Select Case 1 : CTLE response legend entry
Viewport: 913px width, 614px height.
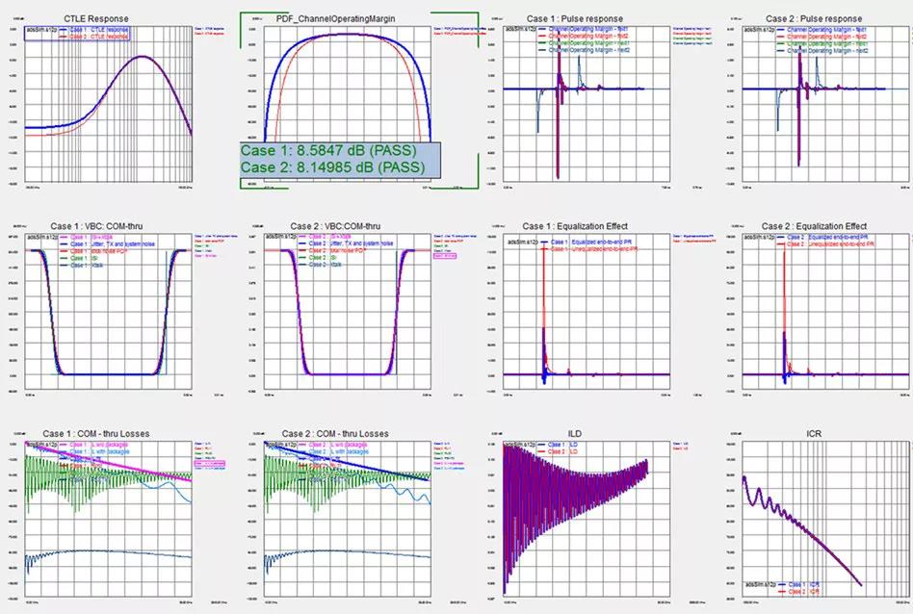point(95,29)
